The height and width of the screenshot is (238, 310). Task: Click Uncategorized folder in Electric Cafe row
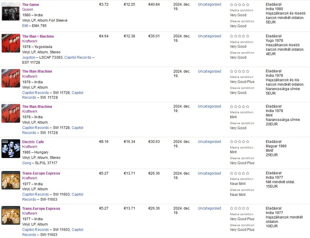click(209, 142)
